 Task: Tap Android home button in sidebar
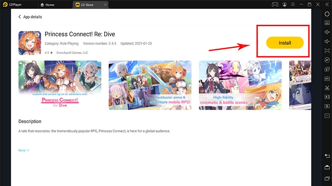pos(327,167)
